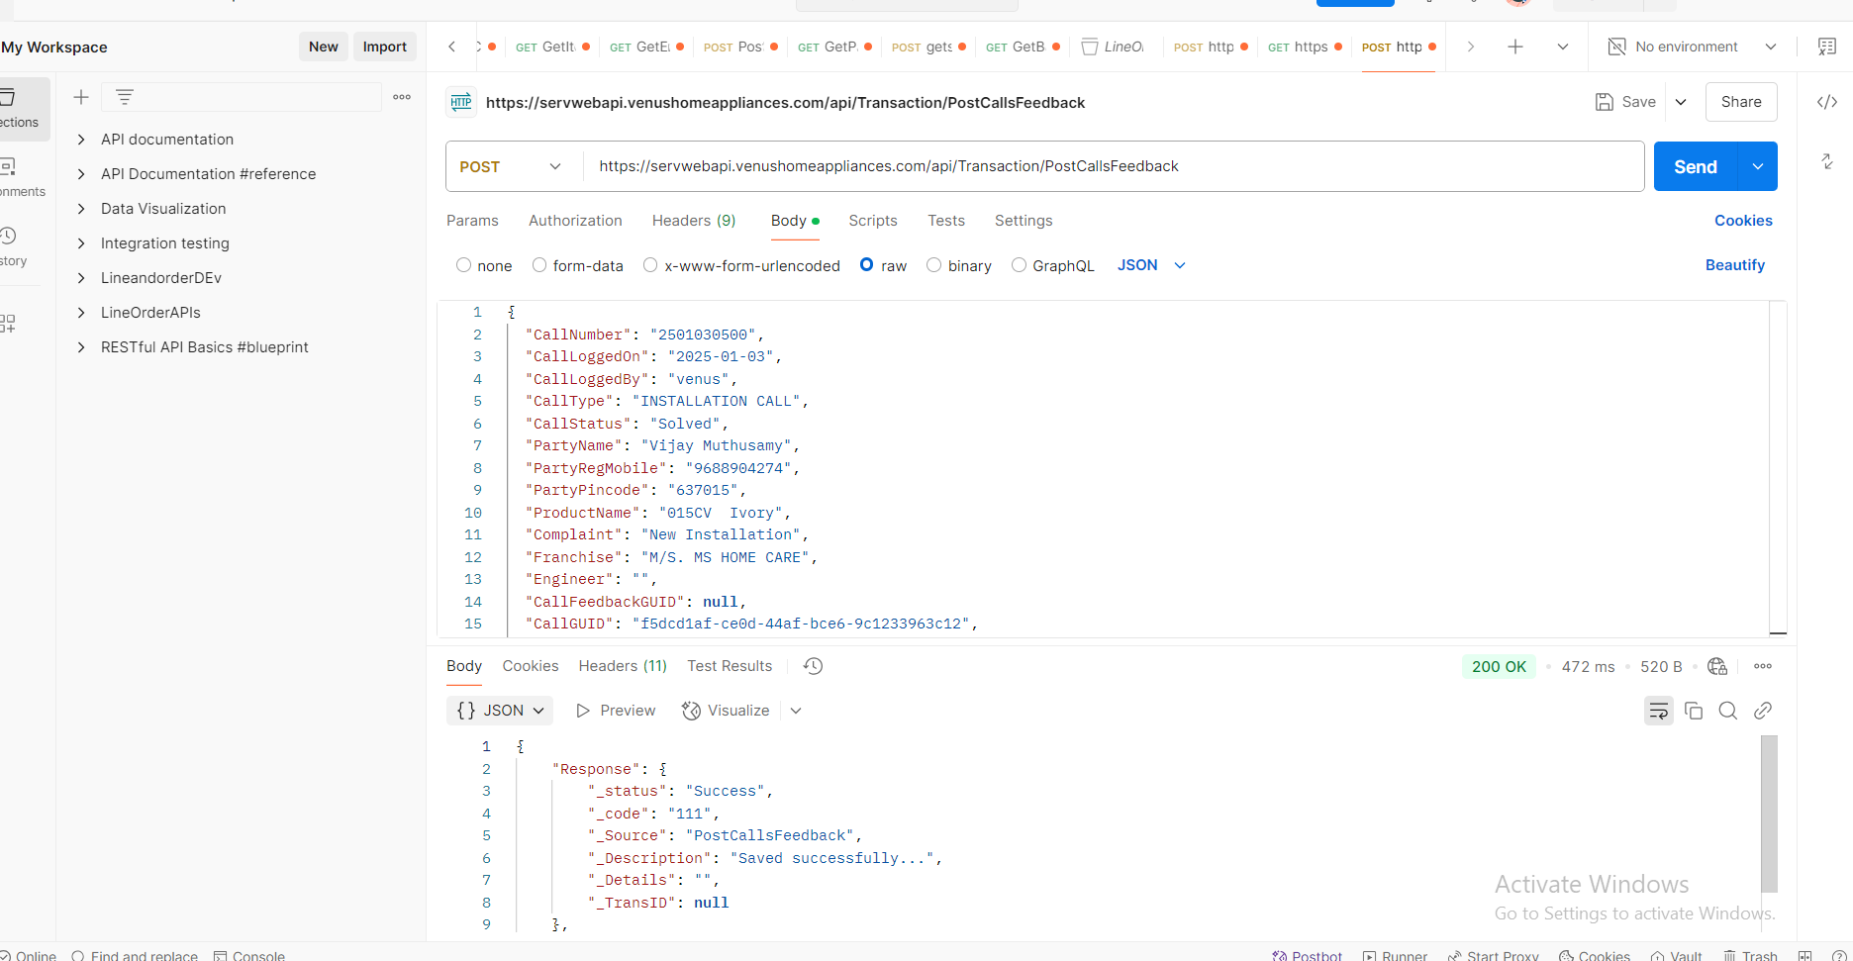The width and height of the screenshot is (1853, 961).
Task: Expand the Integration testing collection
Action: [81, 243]
